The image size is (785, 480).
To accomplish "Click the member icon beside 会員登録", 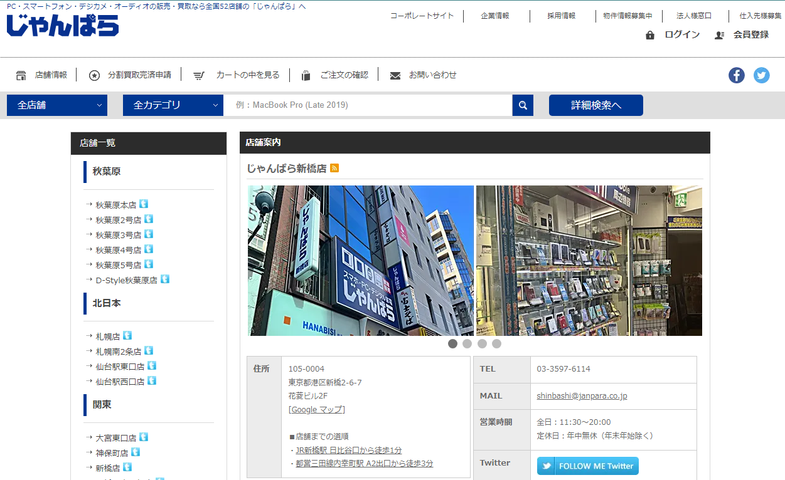I will [x=719, y=35].
